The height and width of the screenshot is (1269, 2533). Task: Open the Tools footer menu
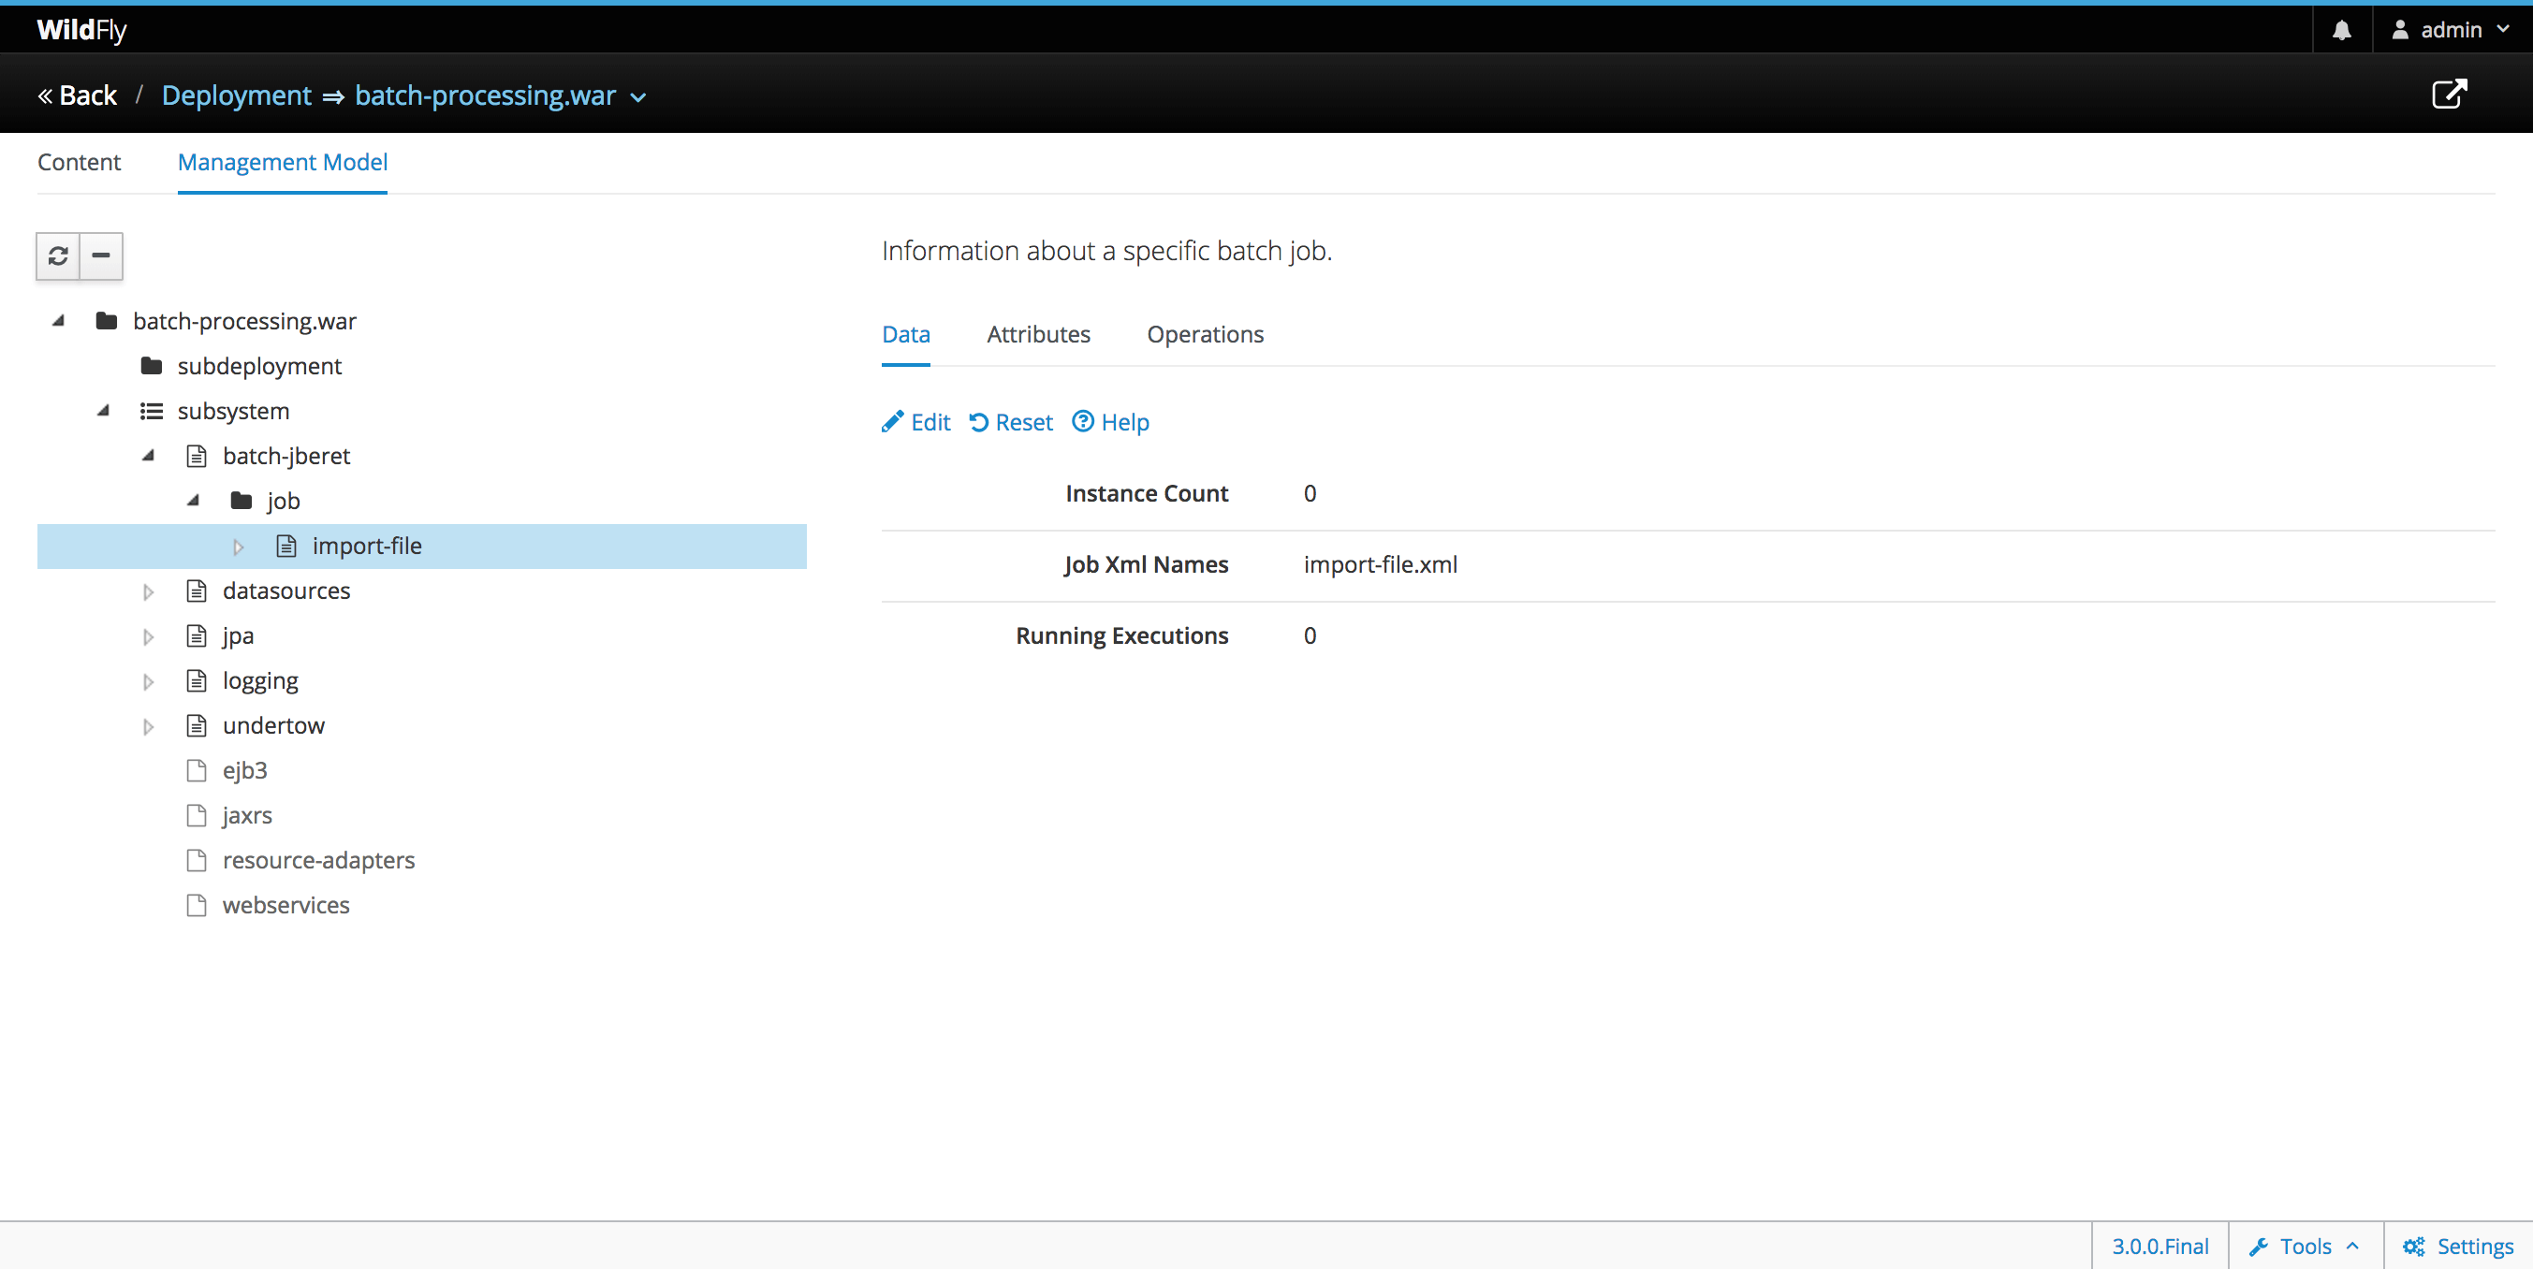click(2304, 1246)
